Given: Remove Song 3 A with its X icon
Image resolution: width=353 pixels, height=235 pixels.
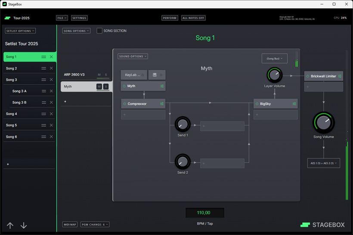Looking at the screenshot, I should 51,91.
